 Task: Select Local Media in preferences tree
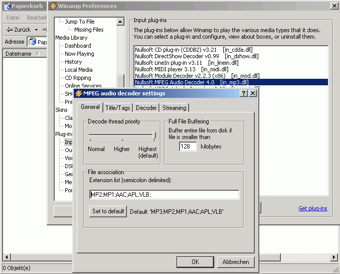click(x=79, y=70)
